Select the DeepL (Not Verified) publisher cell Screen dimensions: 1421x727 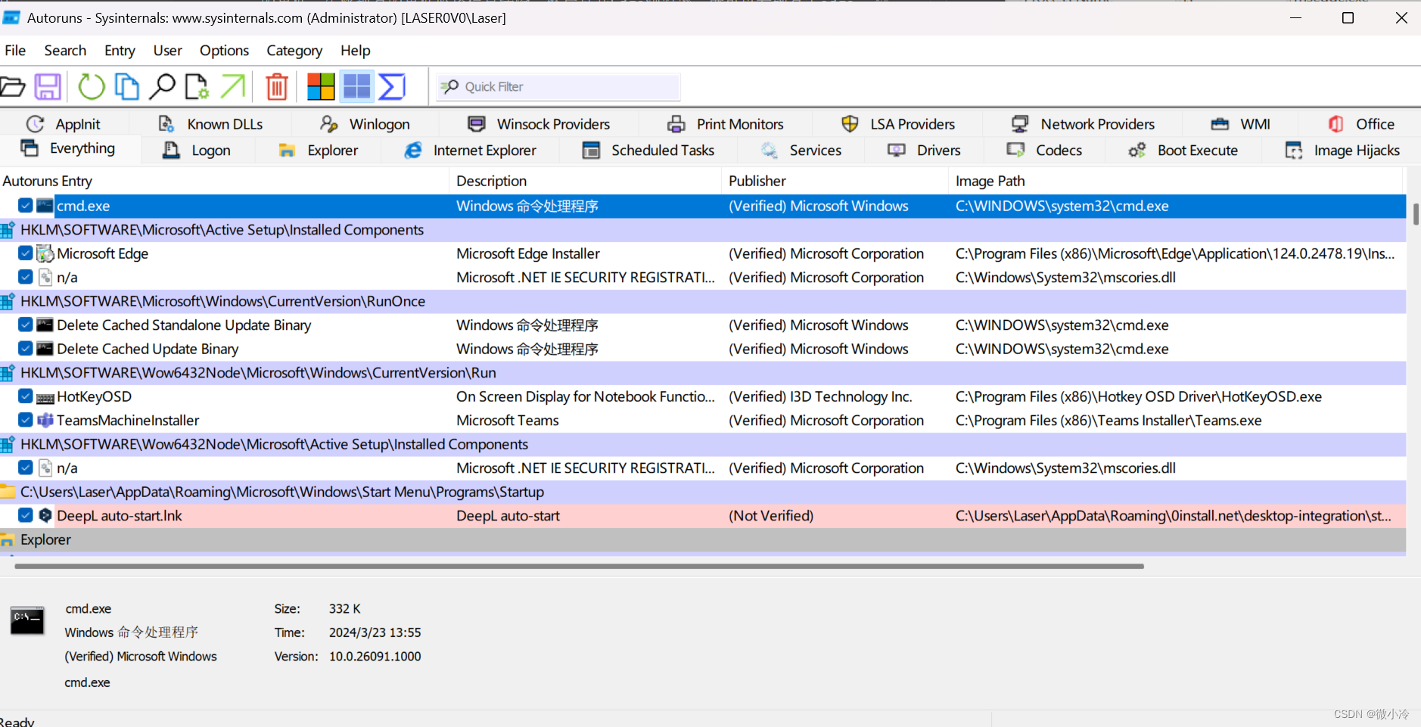point(771,515)
